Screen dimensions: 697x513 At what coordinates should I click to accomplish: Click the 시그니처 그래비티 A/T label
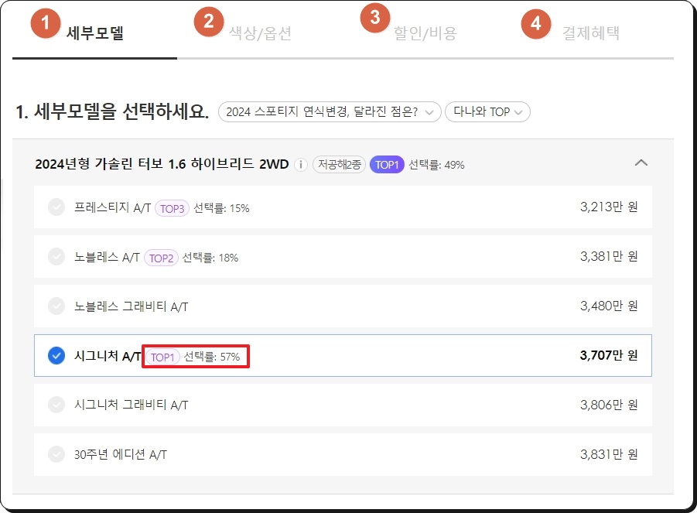tap(132, 405)
